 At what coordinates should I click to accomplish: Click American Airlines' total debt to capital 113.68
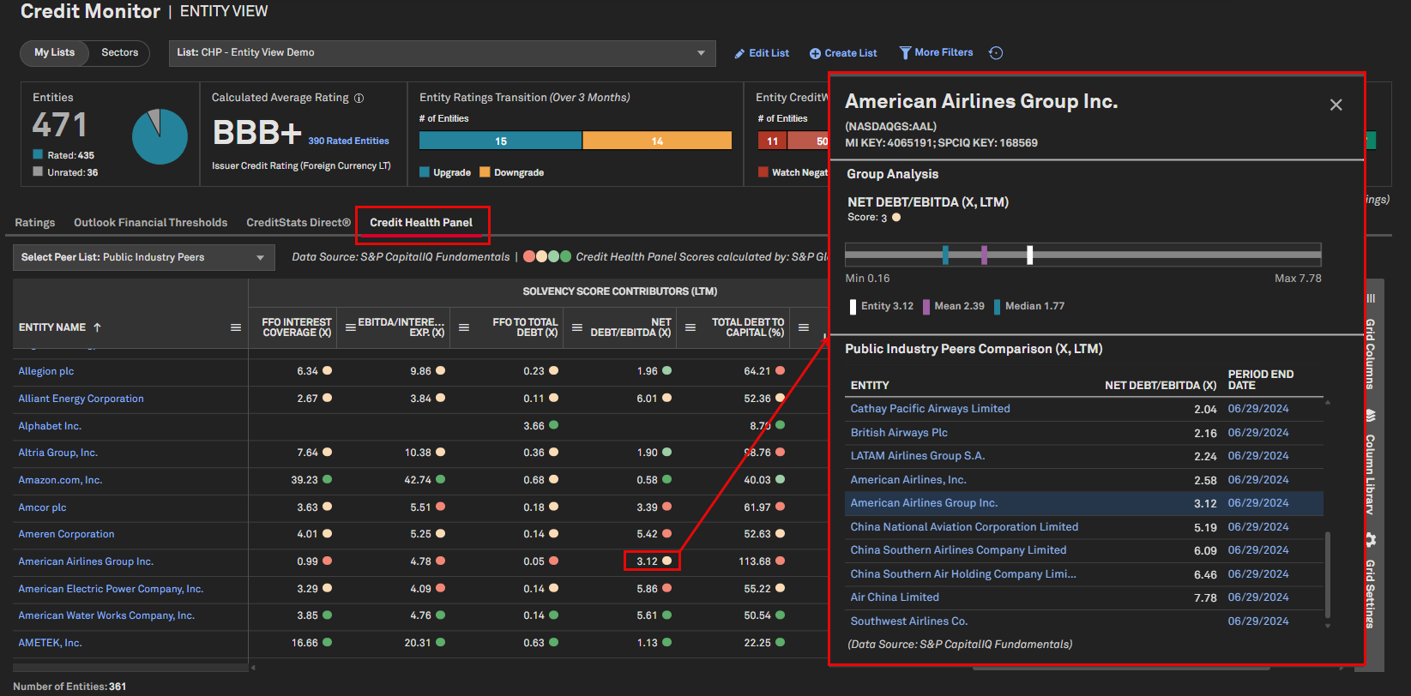(755, 561)
